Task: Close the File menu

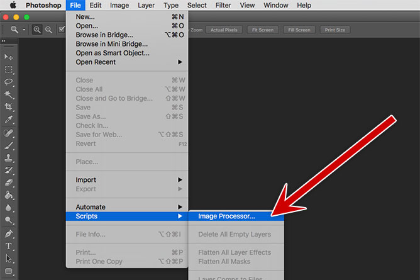Action: coord(75,6)
